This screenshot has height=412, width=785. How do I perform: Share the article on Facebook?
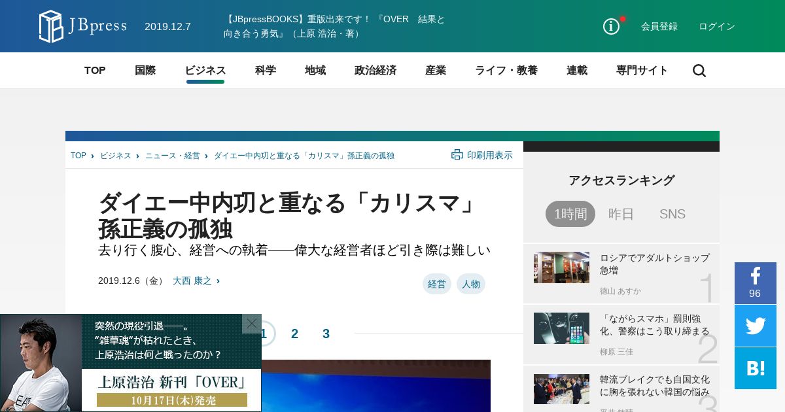click(755, 283)
